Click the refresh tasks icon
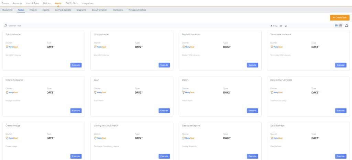352x160 pixels. (346, 25)
